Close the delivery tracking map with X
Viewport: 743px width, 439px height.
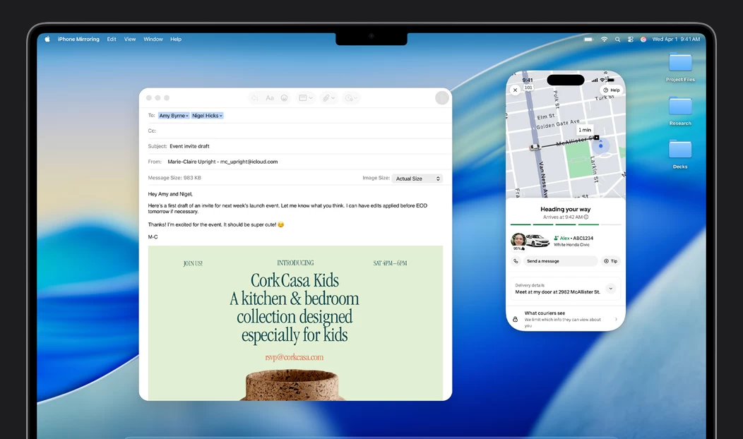(515, 90)
